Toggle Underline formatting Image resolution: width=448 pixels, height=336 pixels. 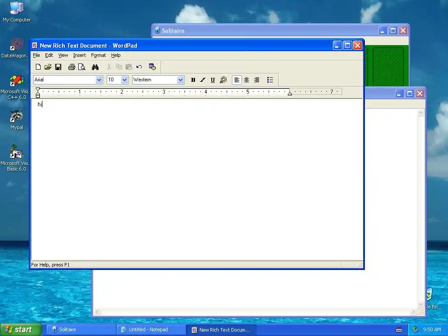tap(213, 80)
